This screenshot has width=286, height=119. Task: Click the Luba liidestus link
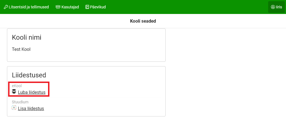[32, 92]
